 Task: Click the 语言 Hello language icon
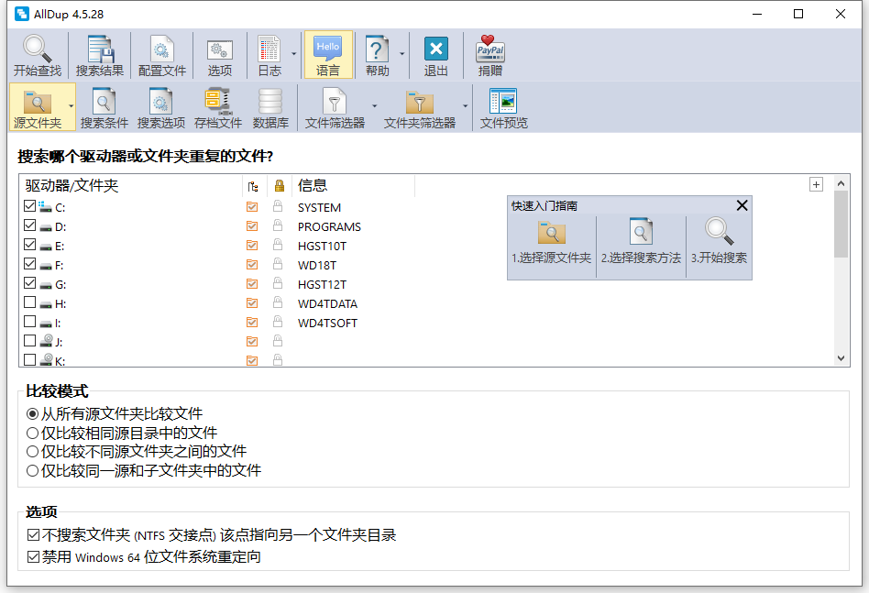coord(328,49)
